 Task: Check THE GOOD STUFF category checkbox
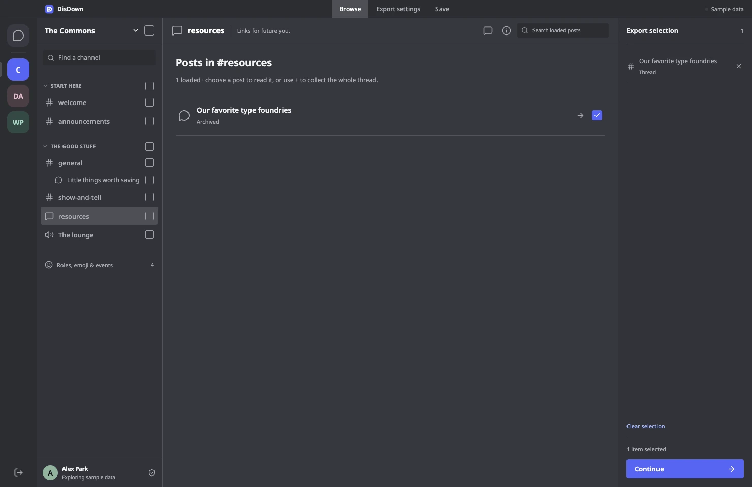click(x=149, y=146)
